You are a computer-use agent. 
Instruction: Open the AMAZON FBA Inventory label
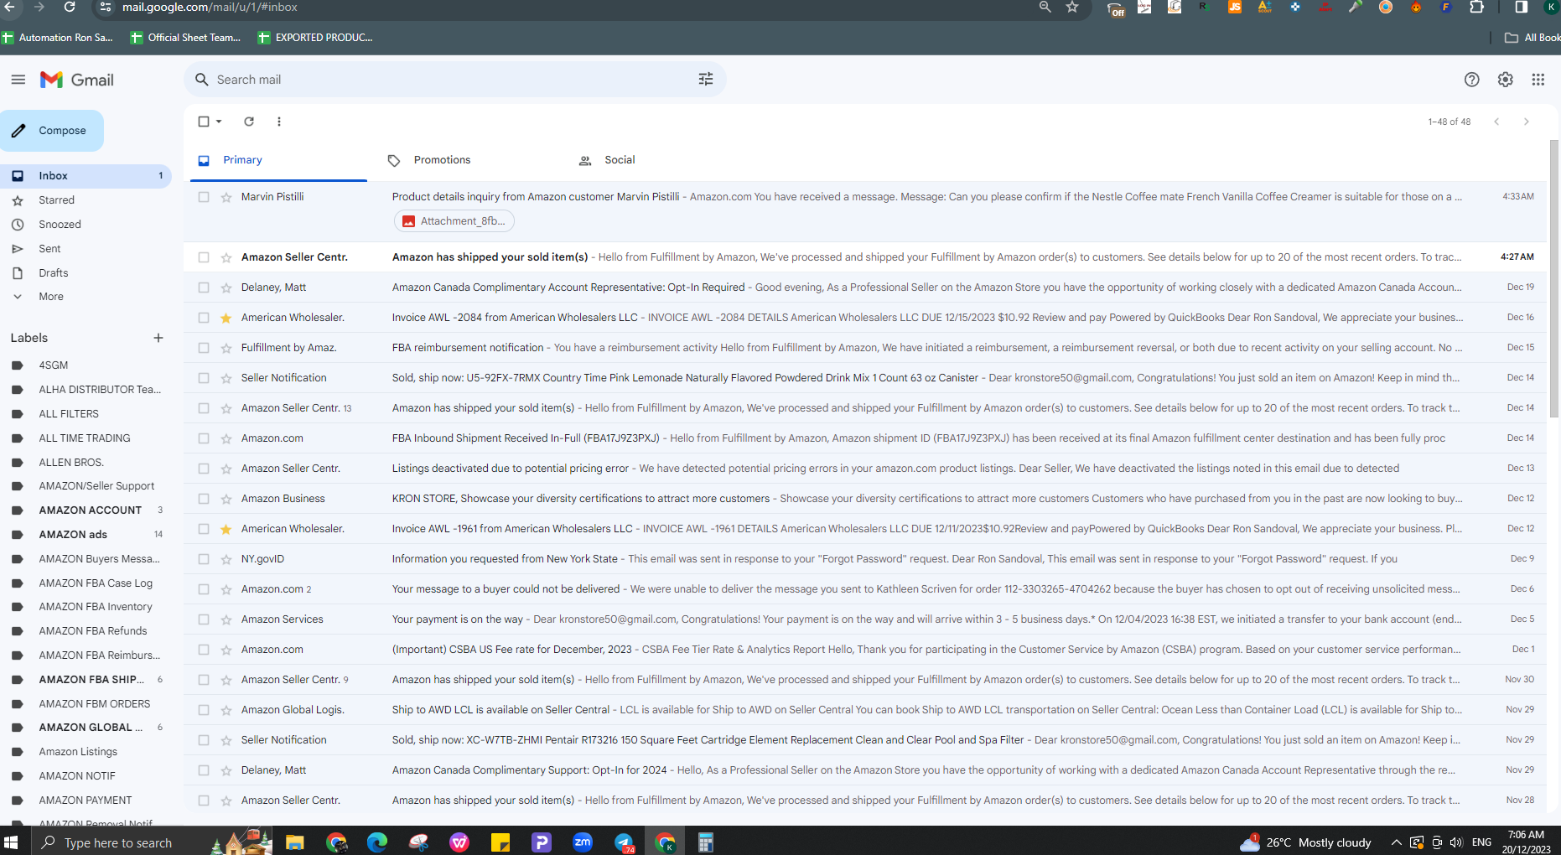coord(96,607)
